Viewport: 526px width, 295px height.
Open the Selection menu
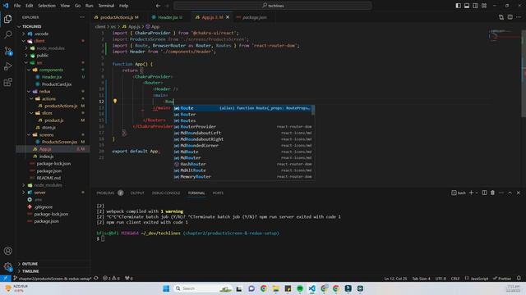47,6
